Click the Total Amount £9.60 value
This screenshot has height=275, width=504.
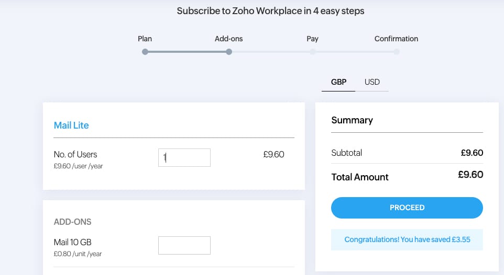point(470,175)
